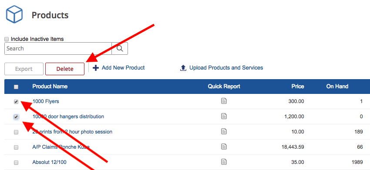Image resolution: width=370 pixels, height=170 pixels.
Task: Sort by the Price column header
Action: click(298, 86)
